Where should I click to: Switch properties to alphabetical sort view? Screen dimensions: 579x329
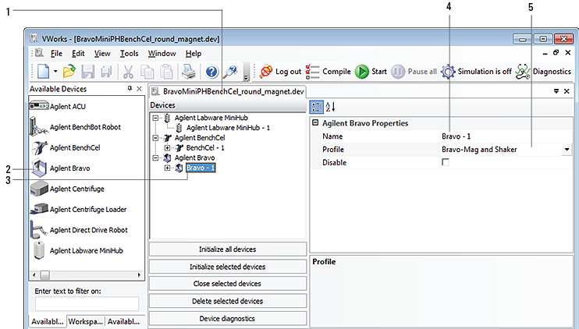330,107
